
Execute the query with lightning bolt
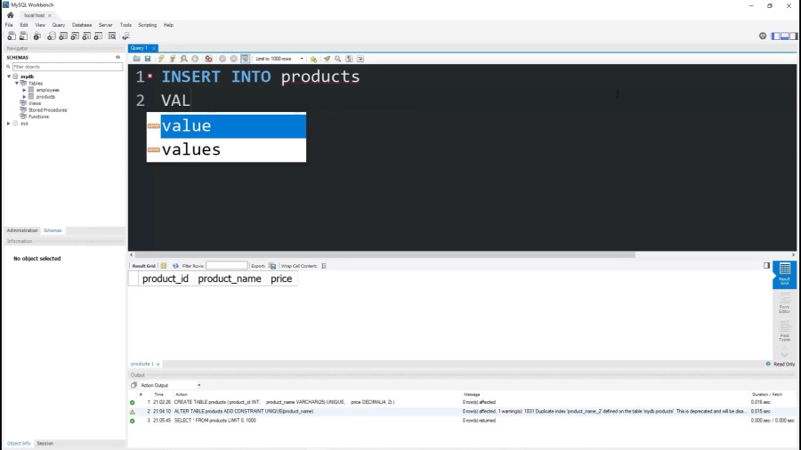tap(161, 59)
